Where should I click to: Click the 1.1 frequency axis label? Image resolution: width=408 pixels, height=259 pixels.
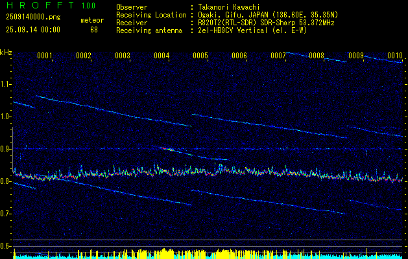coord(6,84)
